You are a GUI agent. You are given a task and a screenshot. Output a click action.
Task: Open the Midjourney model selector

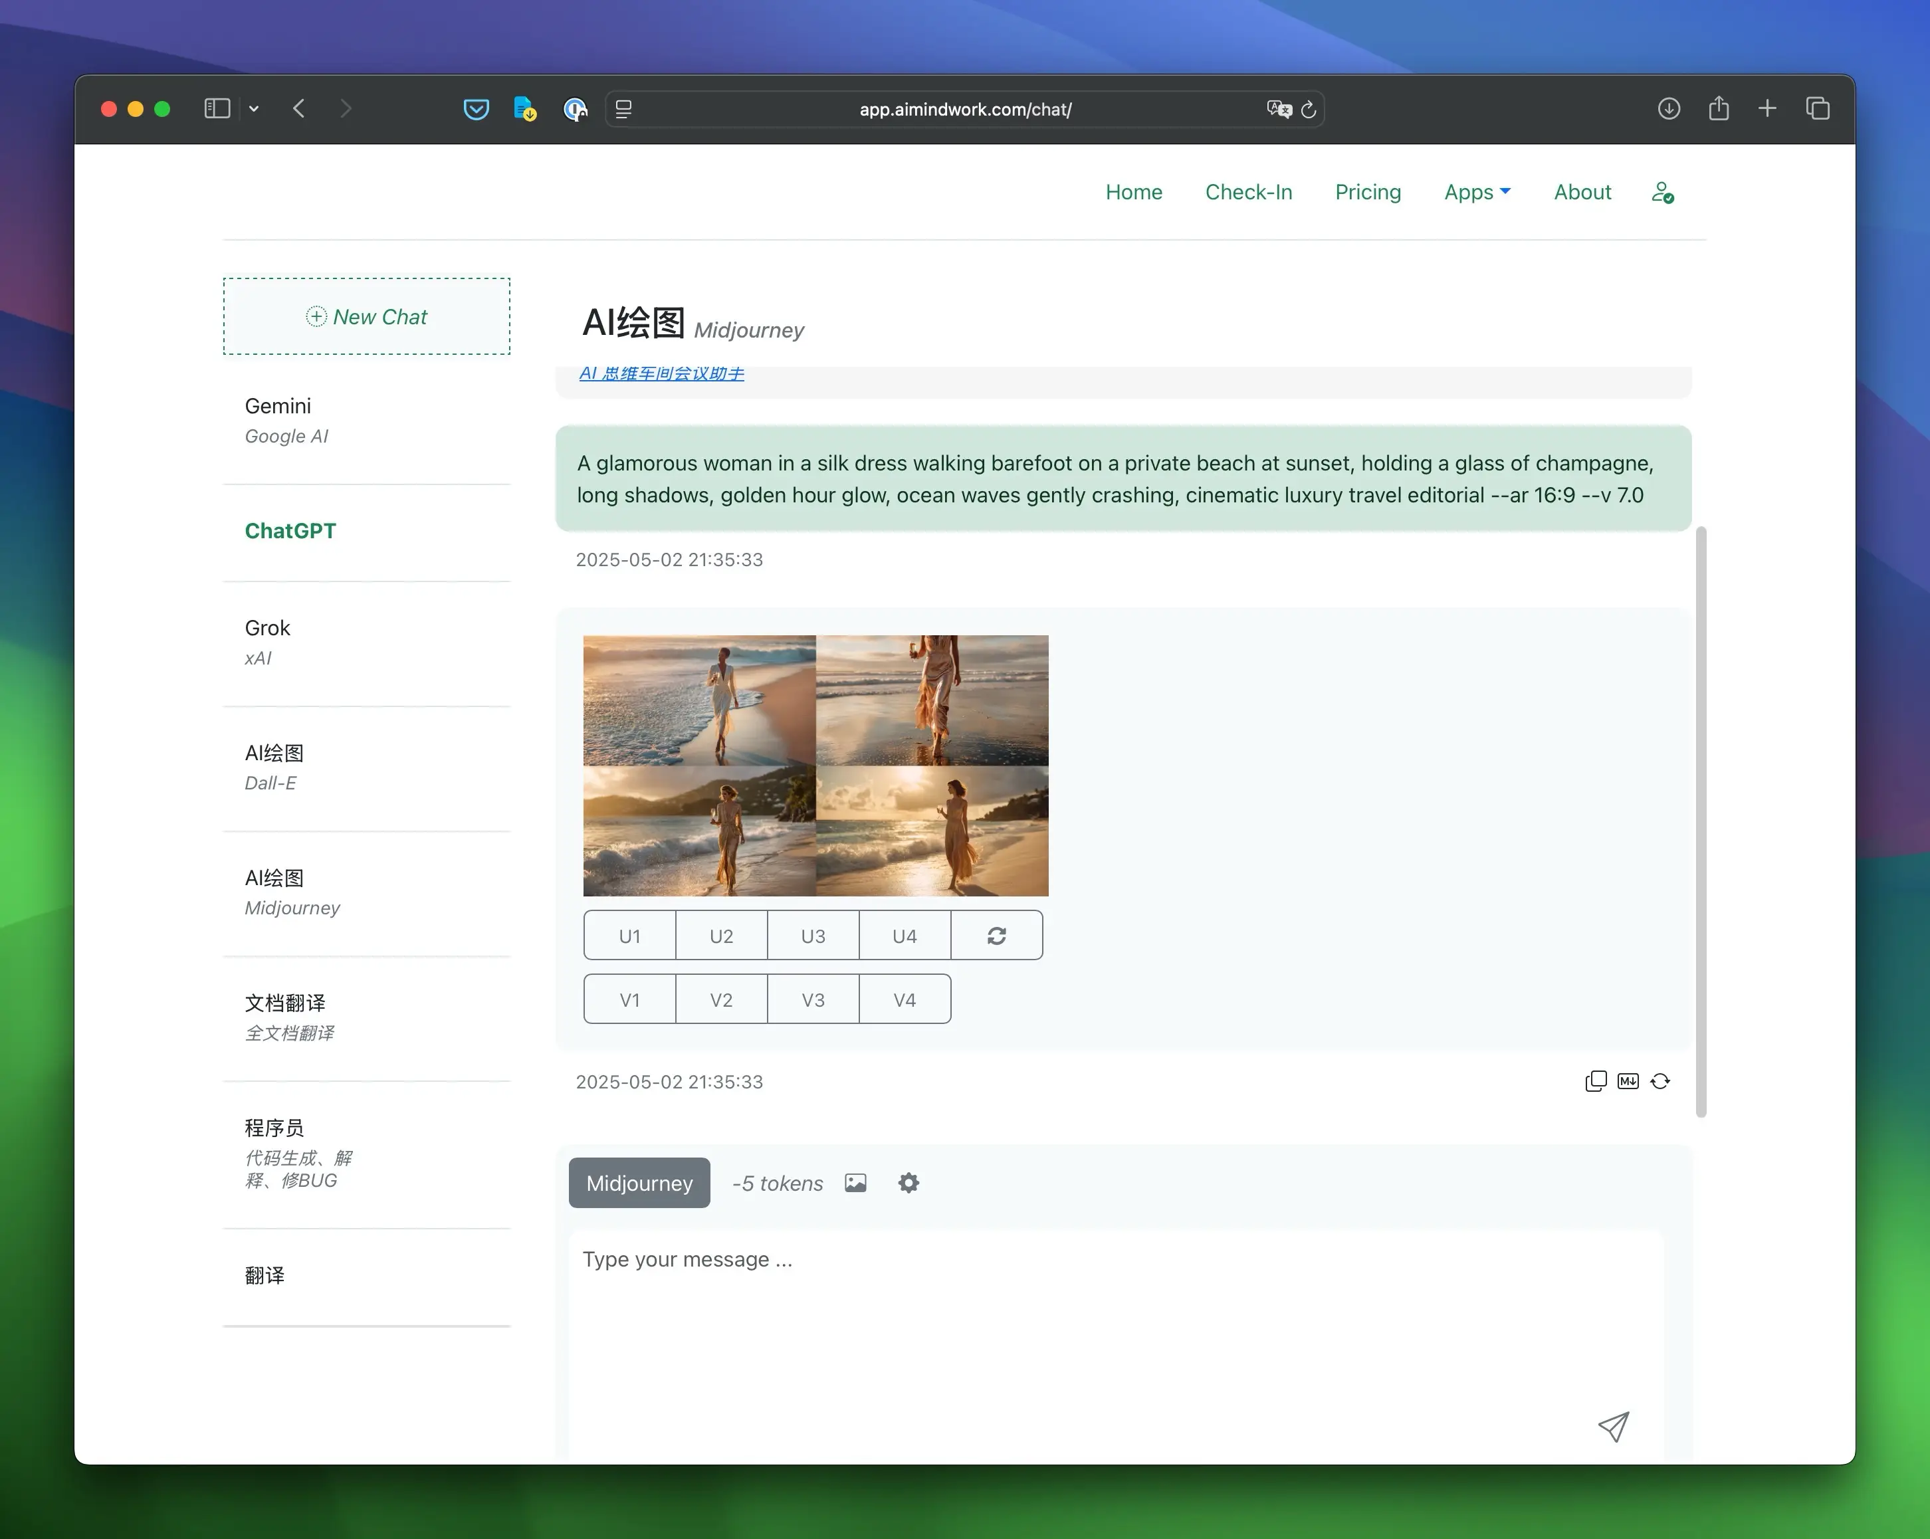pyautogui.click(x=639, y=1183)
